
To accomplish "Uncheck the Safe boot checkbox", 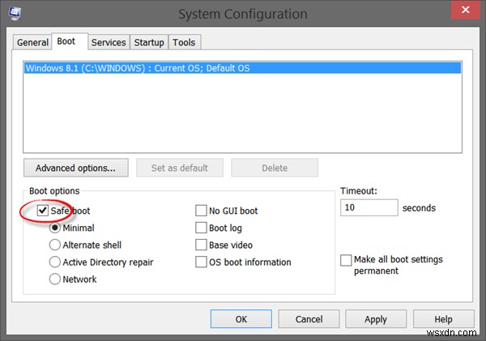I will 43,211.
